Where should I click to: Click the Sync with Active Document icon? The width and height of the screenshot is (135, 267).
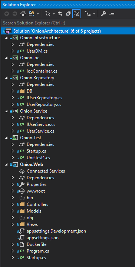[x=60, y=14]
